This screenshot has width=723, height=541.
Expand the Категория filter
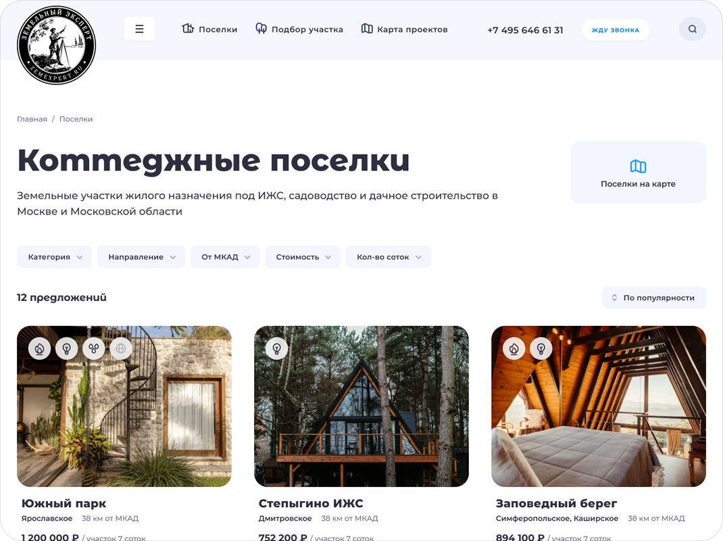[54, 256]
